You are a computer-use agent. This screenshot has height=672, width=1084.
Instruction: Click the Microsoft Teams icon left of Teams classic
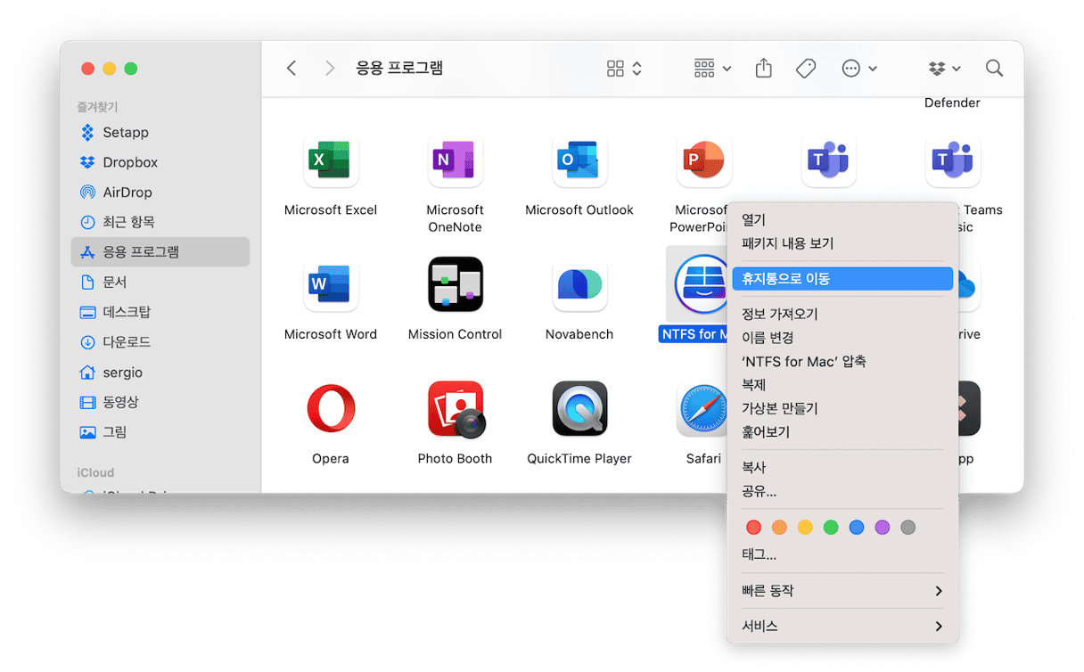[828, 160]
